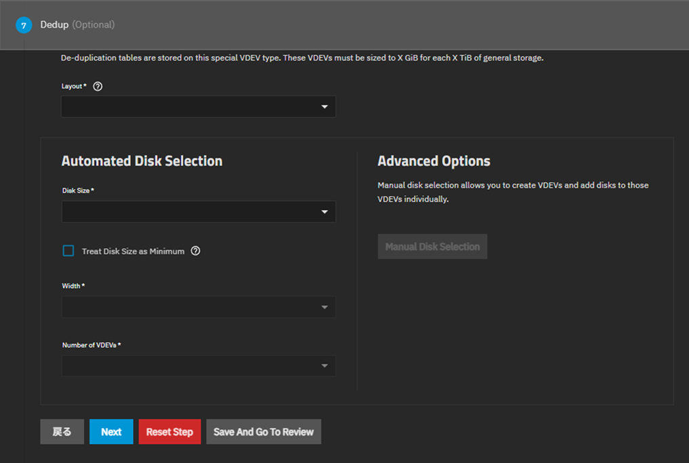Click Save And Go To Review
The height and width of the screenshot is (463, 689).
(264, 432)
